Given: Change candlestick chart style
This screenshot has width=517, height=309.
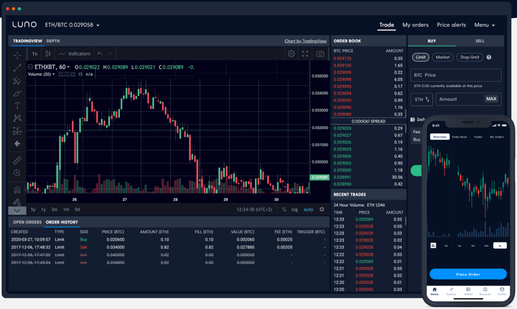Looking at the screenshot, I should [48, 54].
